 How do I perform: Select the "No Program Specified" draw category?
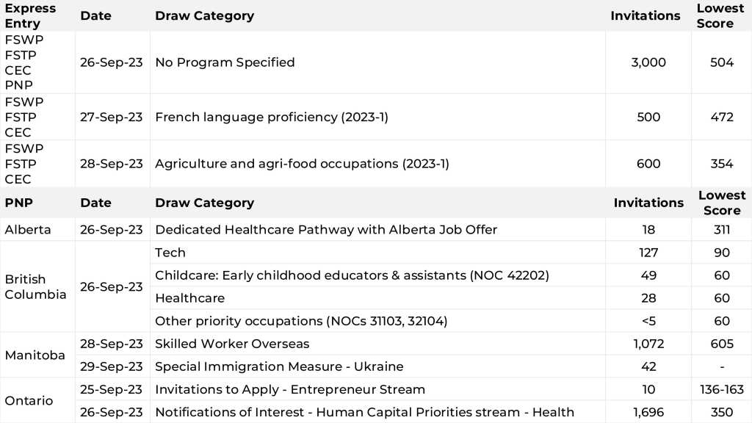pos(225,62)
